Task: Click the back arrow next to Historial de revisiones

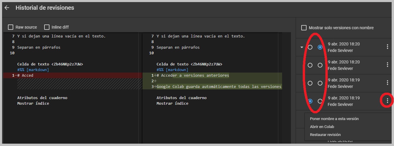Action: [7, 8]
